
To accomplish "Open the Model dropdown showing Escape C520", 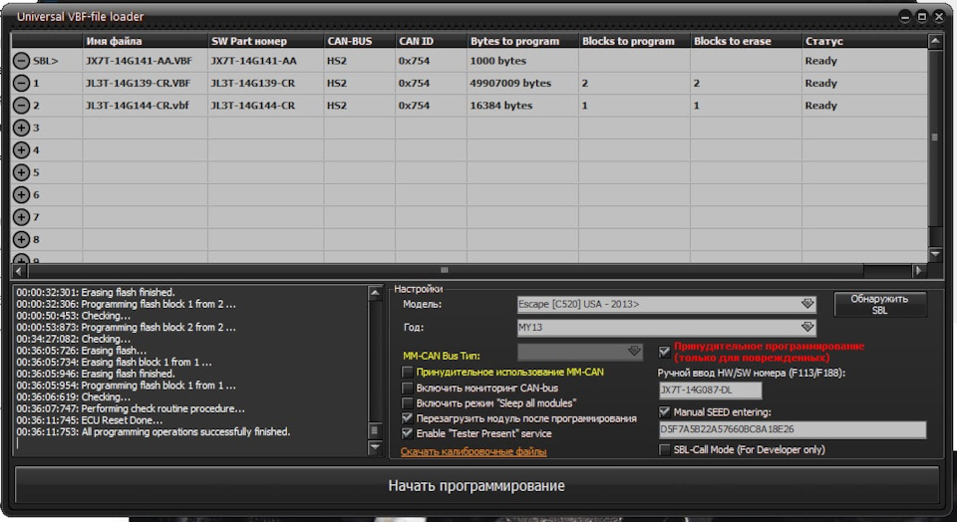I will point(667,304).
